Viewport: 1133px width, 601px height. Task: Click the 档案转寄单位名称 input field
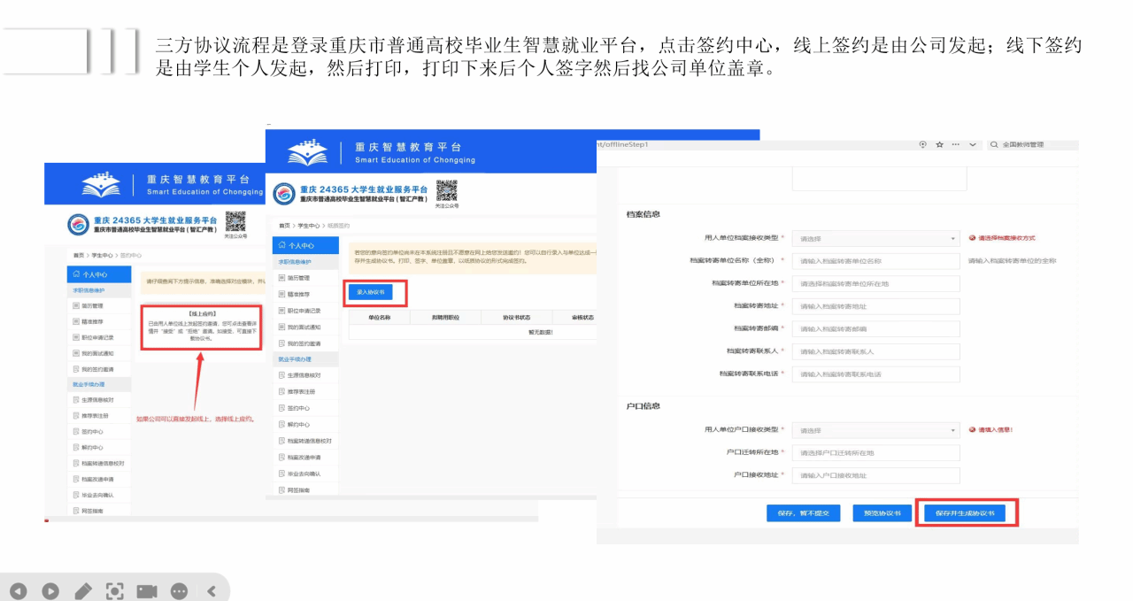(876, 261)
